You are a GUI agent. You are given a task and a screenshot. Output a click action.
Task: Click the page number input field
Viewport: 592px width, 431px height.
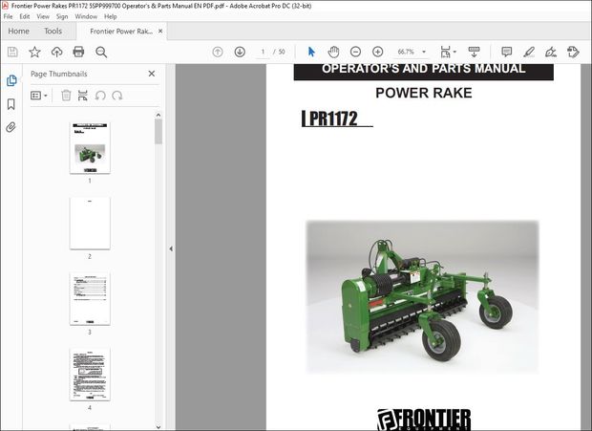point(263,52)
